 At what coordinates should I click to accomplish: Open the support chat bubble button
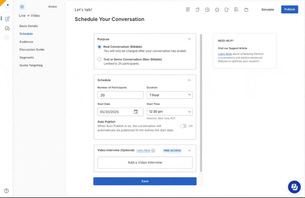[x=294, y=187]
